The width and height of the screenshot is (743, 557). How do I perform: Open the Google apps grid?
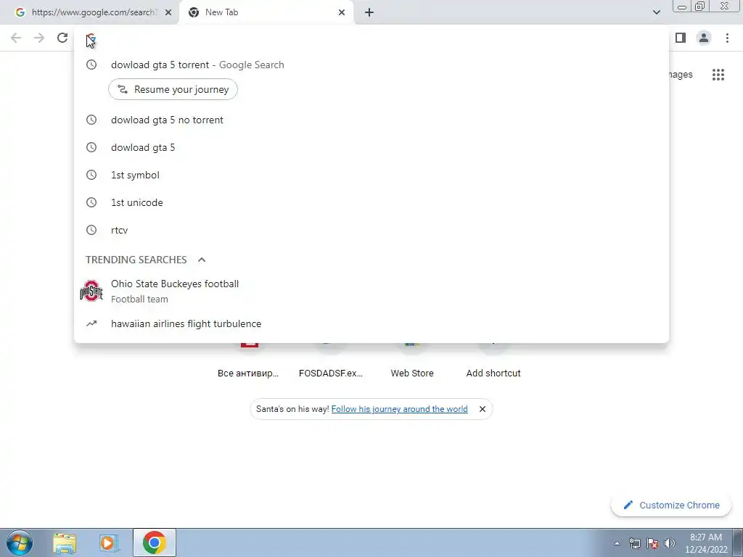[x=718, y=75]
